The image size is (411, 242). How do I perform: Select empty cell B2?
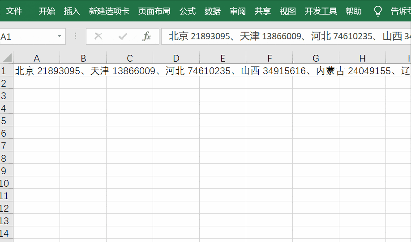coord(83,83)
